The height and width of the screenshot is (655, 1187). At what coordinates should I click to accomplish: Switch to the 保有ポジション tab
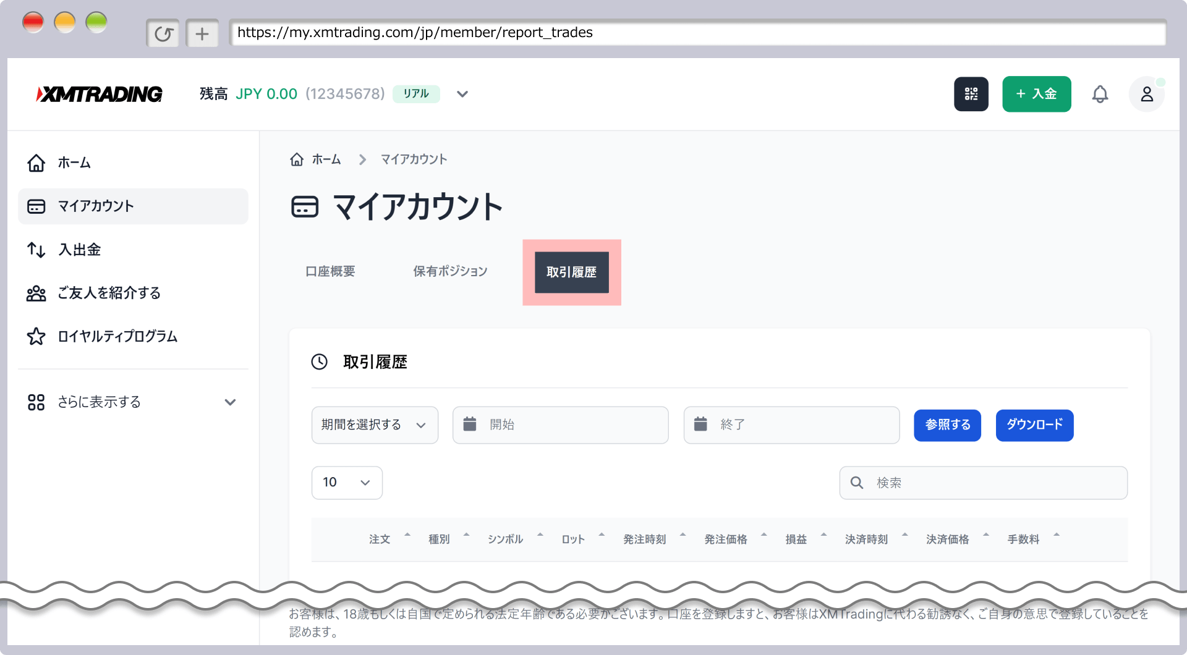449,271
